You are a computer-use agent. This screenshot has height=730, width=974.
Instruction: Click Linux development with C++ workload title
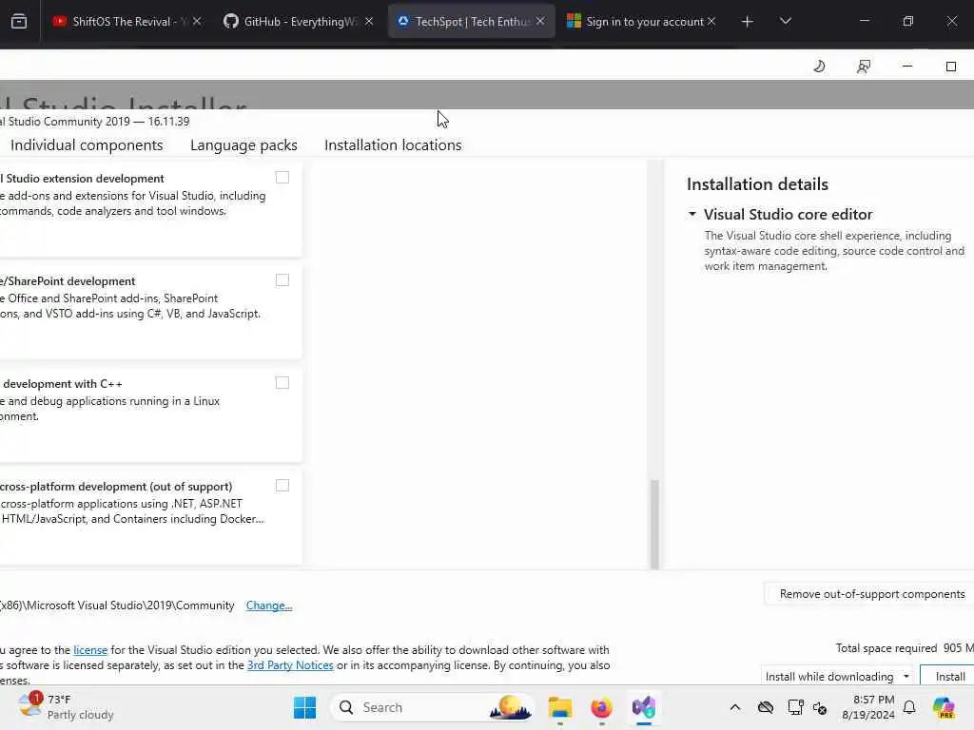[x=61, y=384]
